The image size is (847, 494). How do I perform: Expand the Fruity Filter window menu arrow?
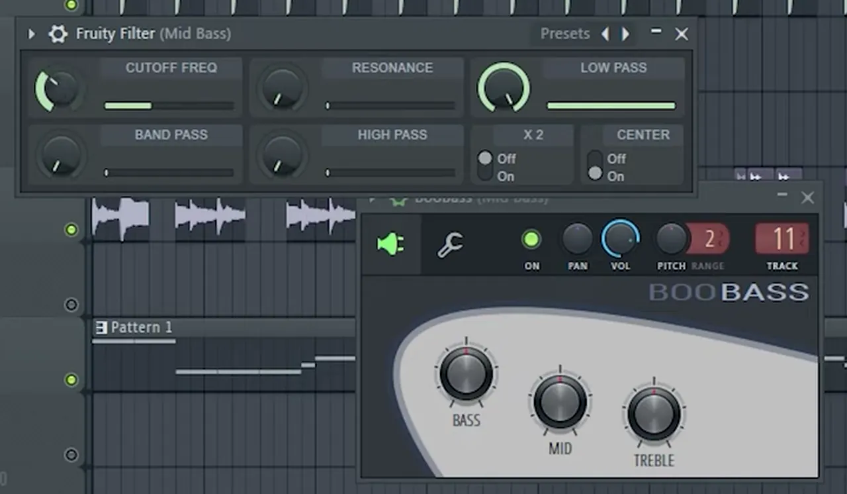pos(31,34)
